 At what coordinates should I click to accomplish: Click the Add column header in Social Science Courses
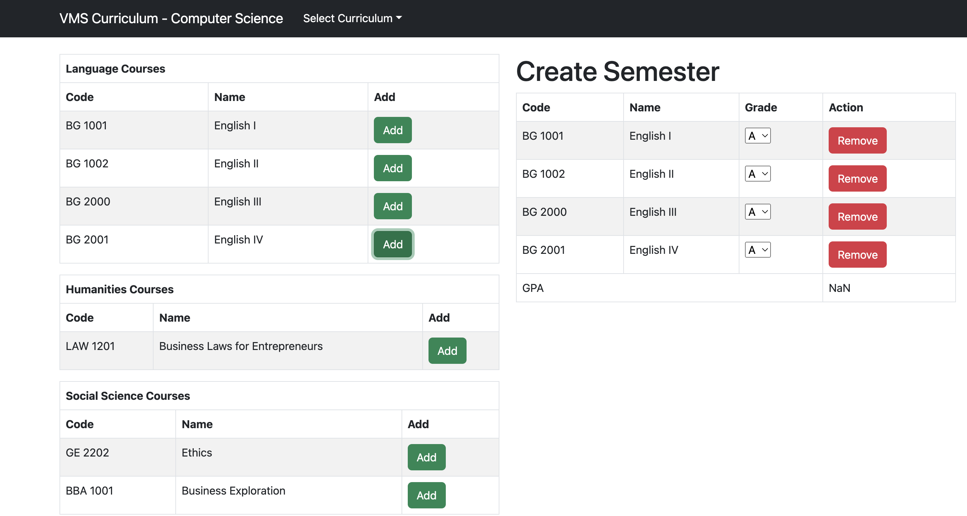418,424
